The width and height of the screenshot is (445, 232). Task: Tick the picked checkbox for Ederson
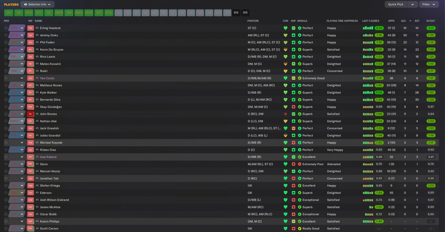[6, 193]
